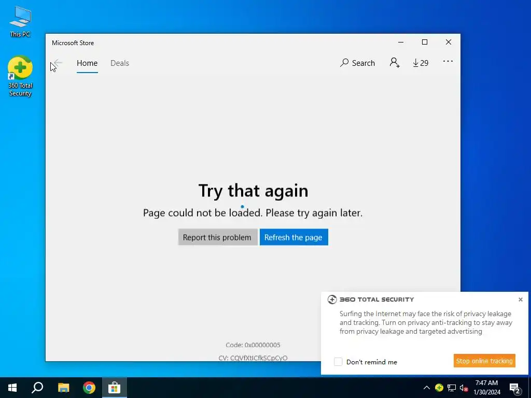Open Downloads and updates showing 29
Screen dimensions: 531x398
(x=421, y=63)
